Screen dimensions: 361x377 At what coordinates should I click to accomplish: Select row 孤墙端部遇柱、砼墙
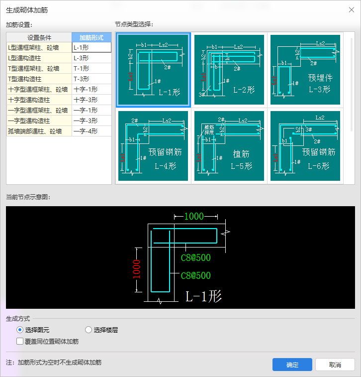[39, 131]
